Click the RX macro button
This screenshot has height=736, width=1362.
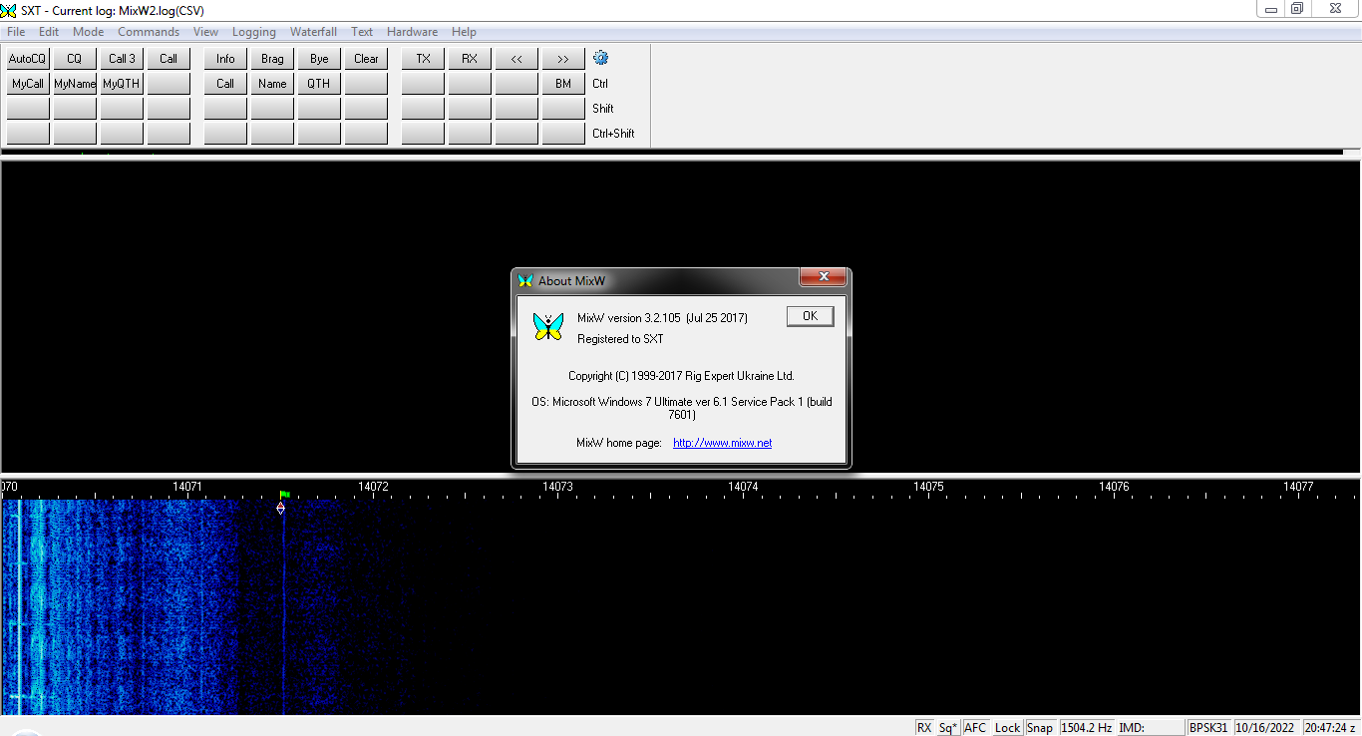[470, 59]
